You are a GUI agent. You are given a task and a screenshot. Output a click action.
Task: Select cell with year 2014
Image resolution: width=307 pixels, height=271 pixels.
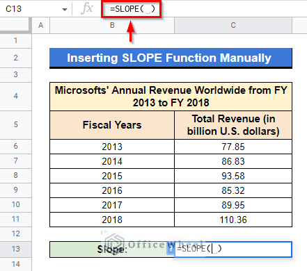(112, 161)
